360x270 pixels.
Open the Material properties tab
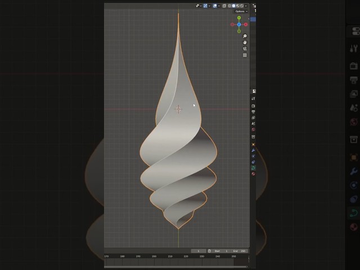[x=253, y=174]
